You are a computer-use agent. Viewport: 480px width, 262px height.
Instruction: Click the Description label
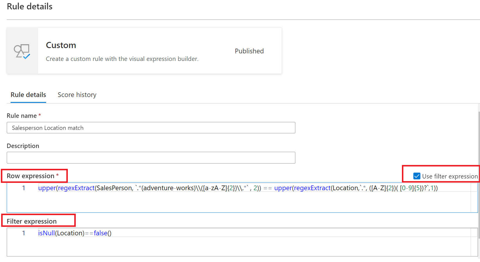click(x=23, y=146)
